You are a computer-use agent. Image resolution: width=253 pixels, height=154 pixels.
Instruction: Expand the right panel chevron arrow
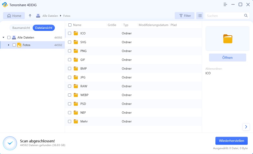coord(246,127)
